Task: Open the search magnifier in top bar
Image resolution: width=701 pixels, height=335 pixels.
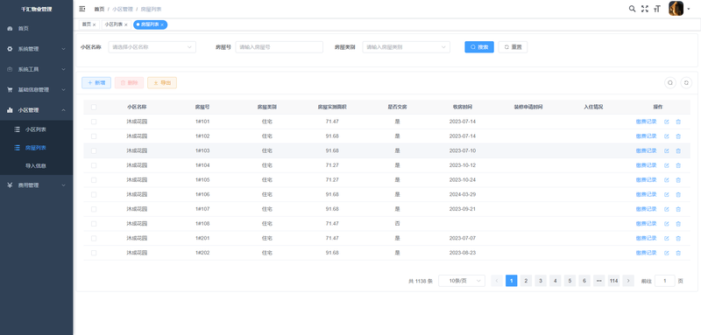Action: click(632, 9)
